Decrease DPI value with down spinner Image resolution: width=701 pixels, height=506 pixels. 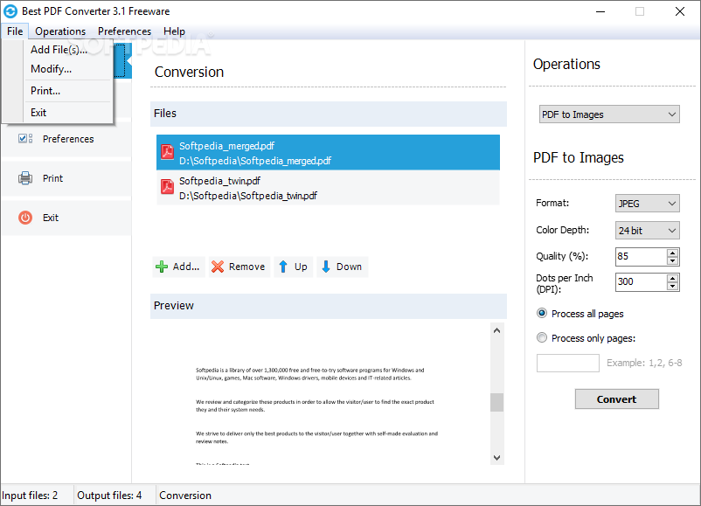(x=672, y=286)
